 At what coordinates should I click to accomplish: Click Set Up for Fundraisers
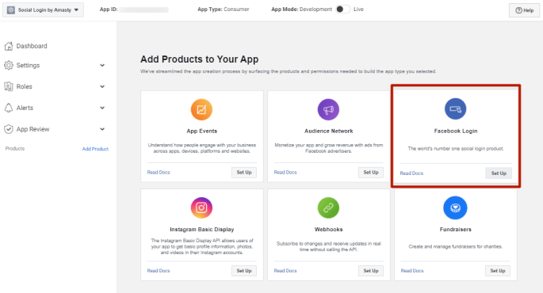point(498,271)
